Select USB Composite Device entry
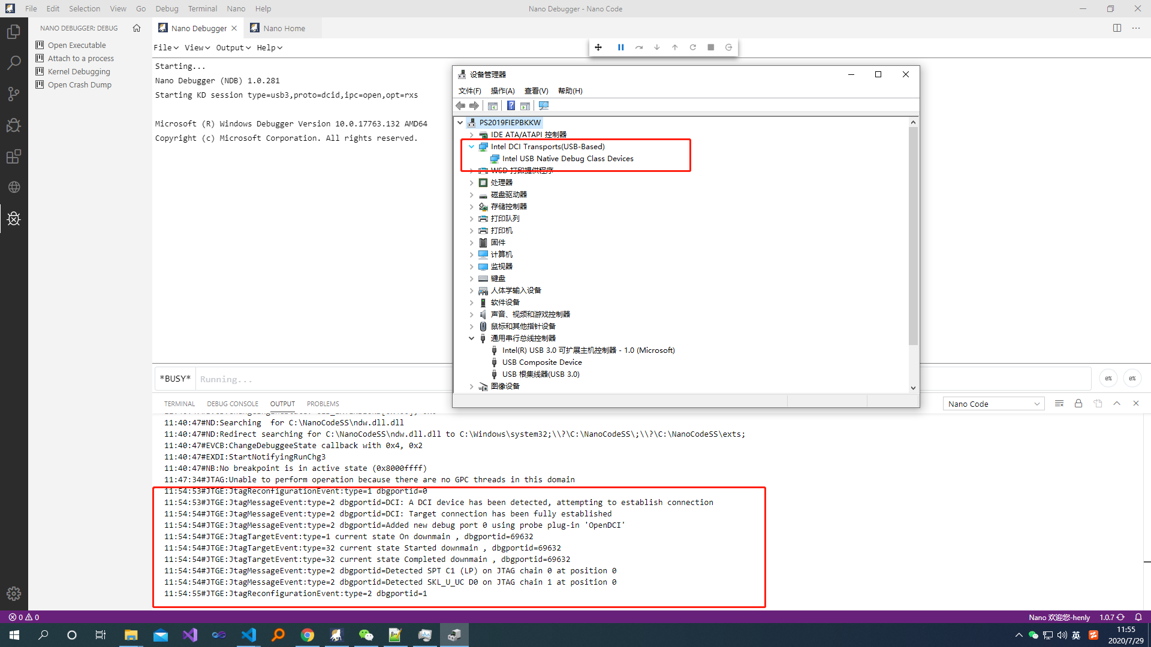This screenshot has width=1151, height=647. [542, 362]
